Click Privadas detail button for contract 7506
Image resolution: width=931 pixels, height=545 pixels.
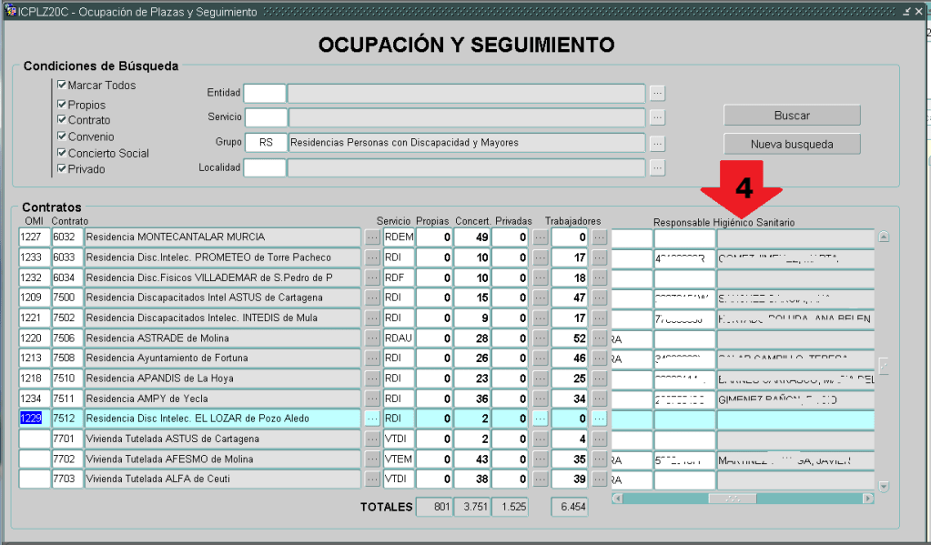click(x=540, y=338)
